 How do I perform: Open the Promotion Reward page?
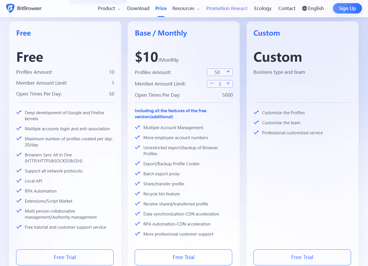point(227,8)
